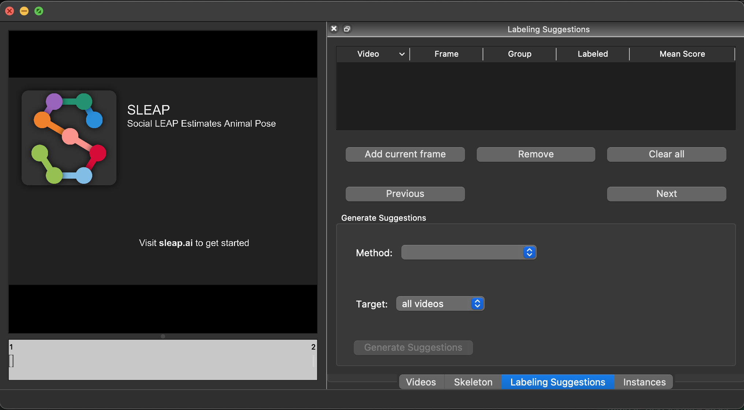The image size is (744, 410).
Task: Open the Target all videos dropdown
Action: click(440, 303)
